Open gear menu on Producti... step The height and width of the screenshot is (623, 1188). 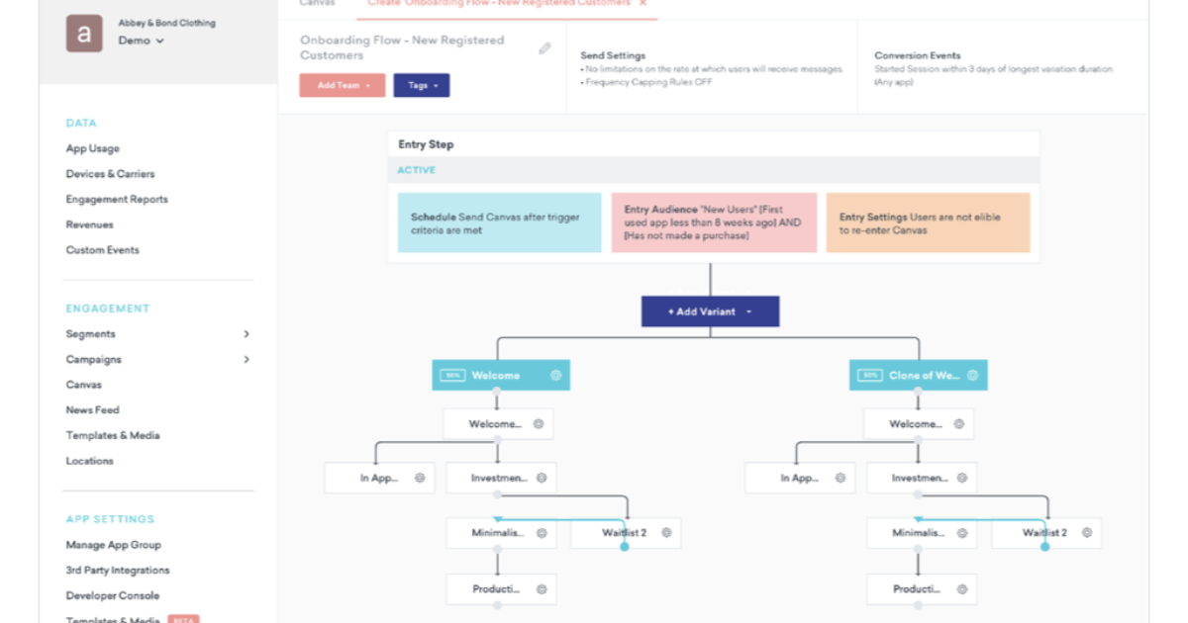(x=541, y=589)
